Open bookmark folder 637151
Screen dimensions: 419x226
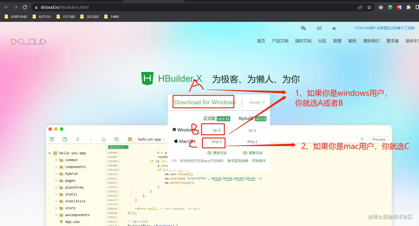42,17
